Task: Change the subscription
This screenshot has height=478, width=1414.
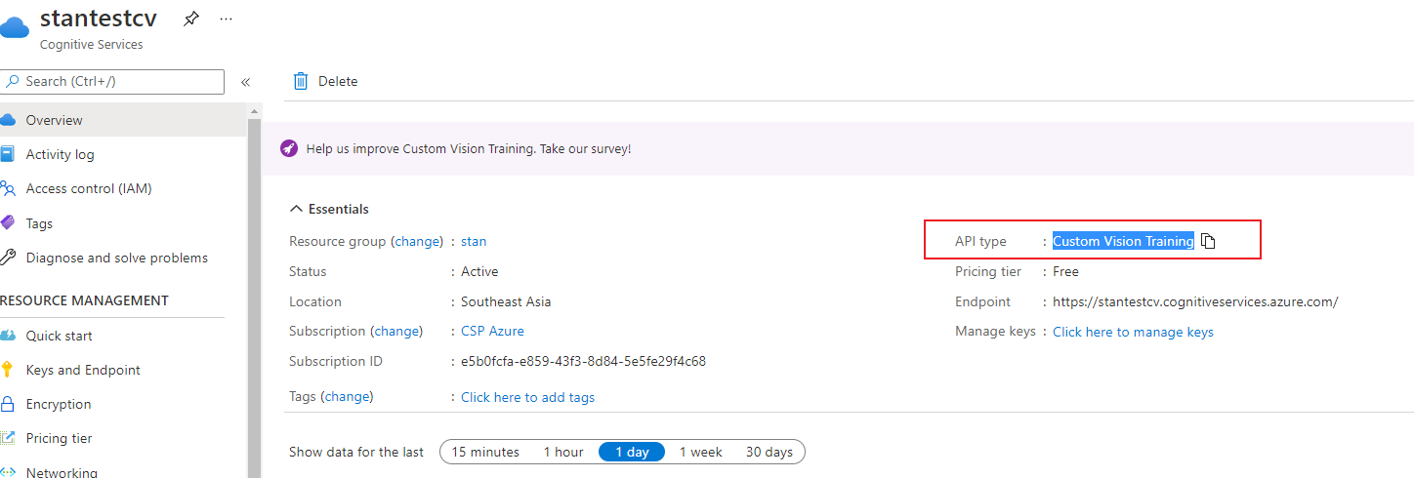Action: point(396,332)
